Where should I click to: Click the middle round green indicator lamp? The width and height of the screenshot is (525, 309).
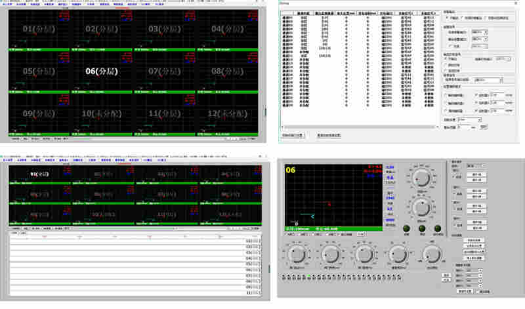point(422,229)
